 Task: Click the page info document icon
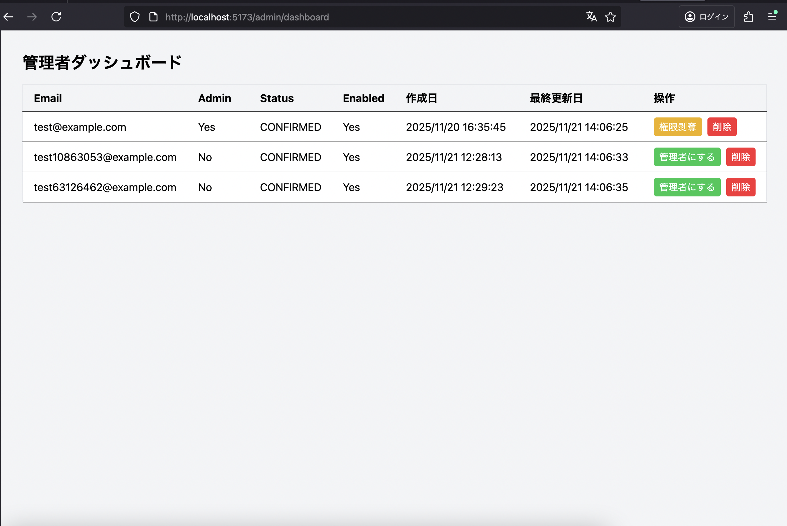[x=153, y=17]
